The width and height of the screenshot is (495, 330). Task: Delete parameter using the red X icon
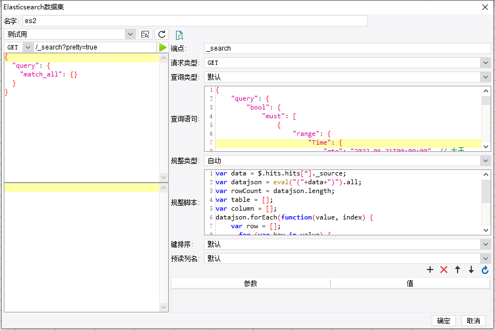point(444,269)
